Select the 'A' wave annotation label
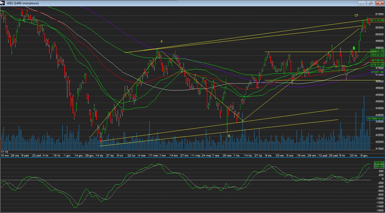The image size is (385, 213). 161,41
